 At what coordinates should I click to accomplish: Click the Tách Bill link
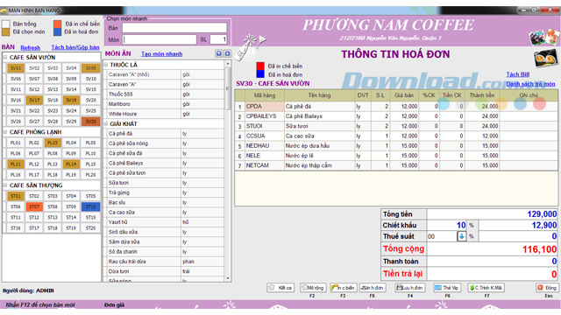518,74
